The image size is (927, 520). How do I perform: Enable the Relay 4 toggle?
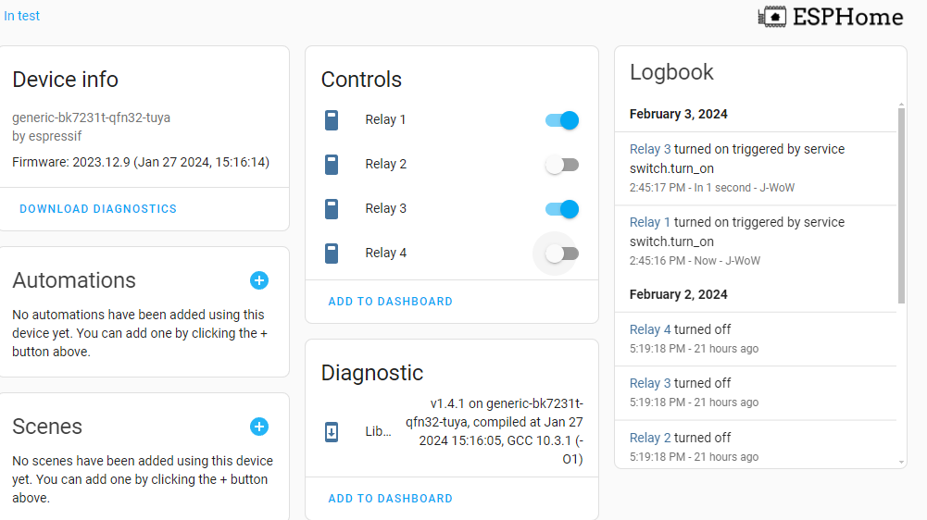tap(561, 254)
